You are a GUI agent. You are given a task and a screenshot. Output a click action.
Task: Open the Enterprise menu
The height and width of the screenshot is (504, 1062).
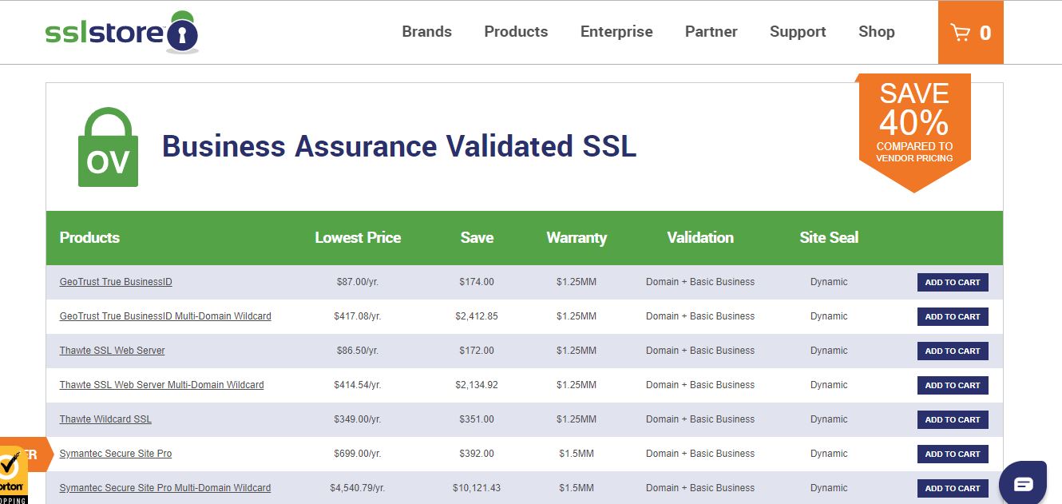click(616, 31)
